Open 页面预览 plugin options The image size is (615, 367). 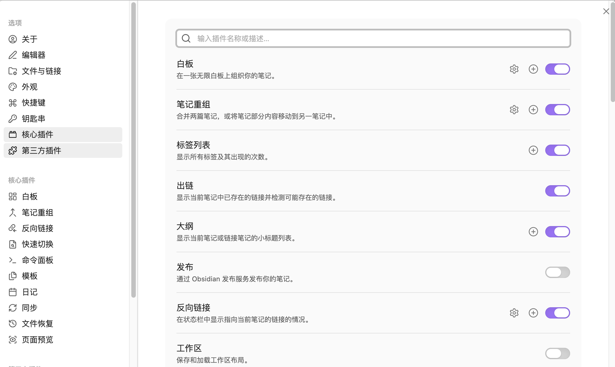(x=63, y=340)
